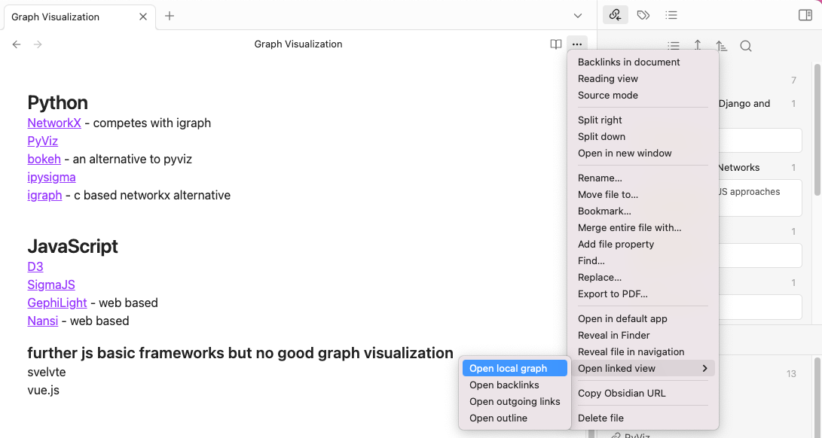Select Open in default app
The image size is (822, 438).
coord(643,319)
